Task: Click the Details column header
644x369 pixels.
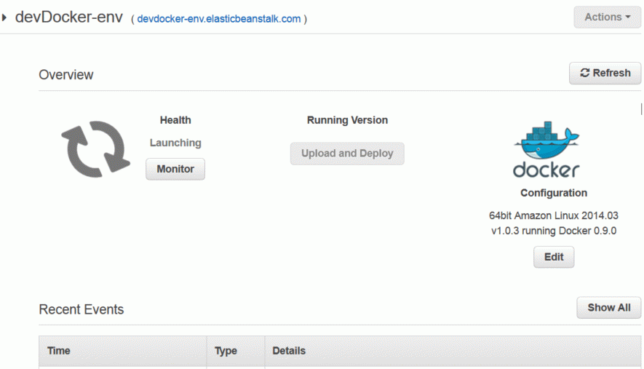Action: click(x=453, y=351)
